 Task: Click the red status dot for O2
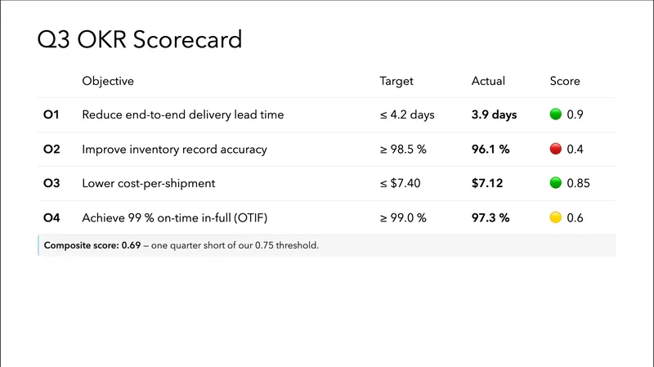point(556,150)
